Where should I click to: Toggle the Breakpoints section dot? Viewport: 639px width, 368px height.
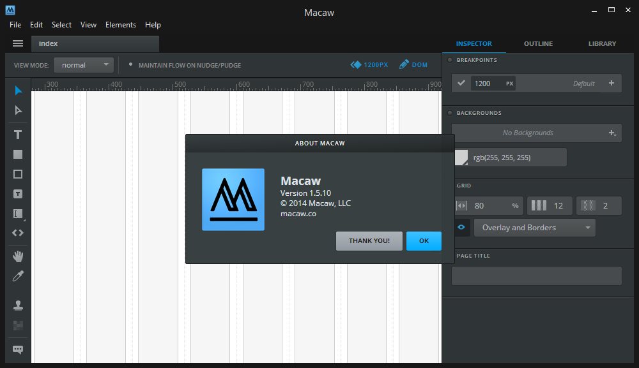pos(450,60)
